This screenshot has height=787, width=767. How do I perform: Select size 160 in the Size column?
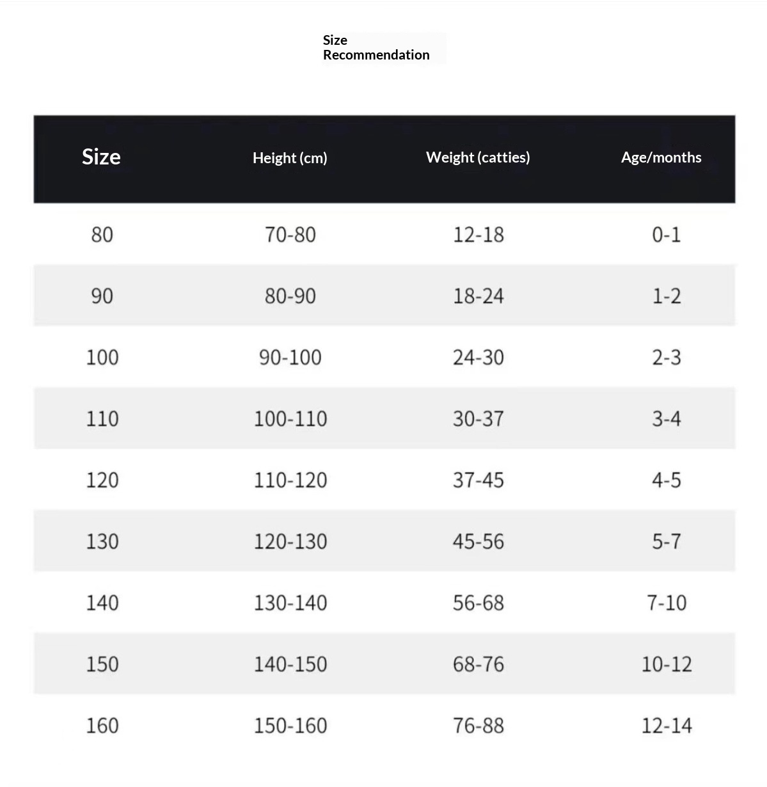[102, 726]
